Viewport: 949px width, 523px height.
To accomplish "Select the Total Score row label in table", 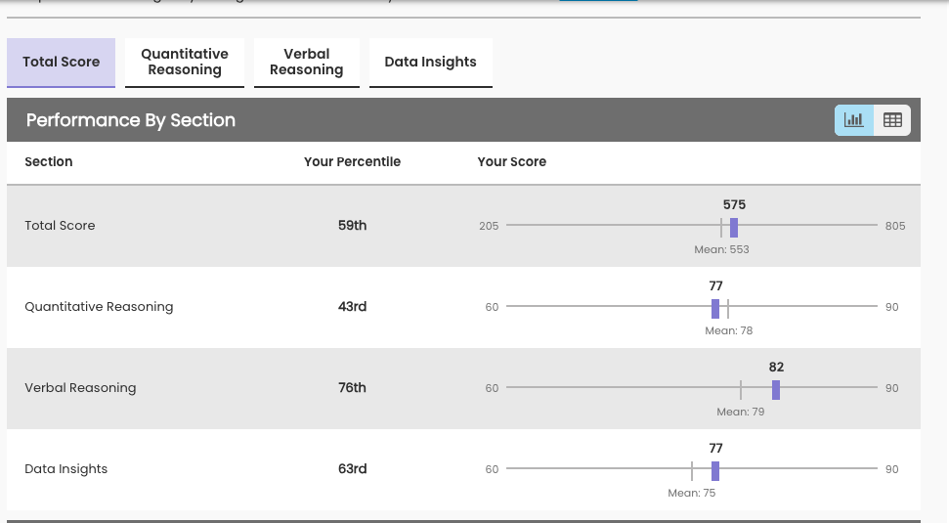I will [60, 226].
